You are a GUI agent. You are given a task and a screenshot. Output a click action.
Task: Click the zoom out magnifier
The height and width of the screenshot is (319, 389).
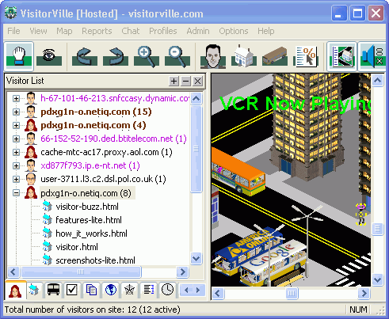tap(177, 56)
